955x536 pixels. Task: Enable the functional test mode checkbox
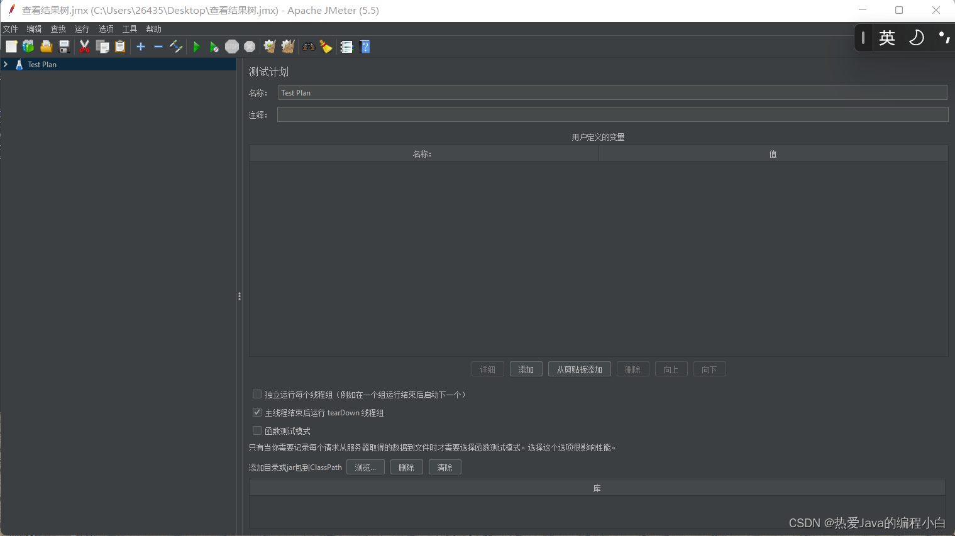pyautogui.click(x=257, y=430)
